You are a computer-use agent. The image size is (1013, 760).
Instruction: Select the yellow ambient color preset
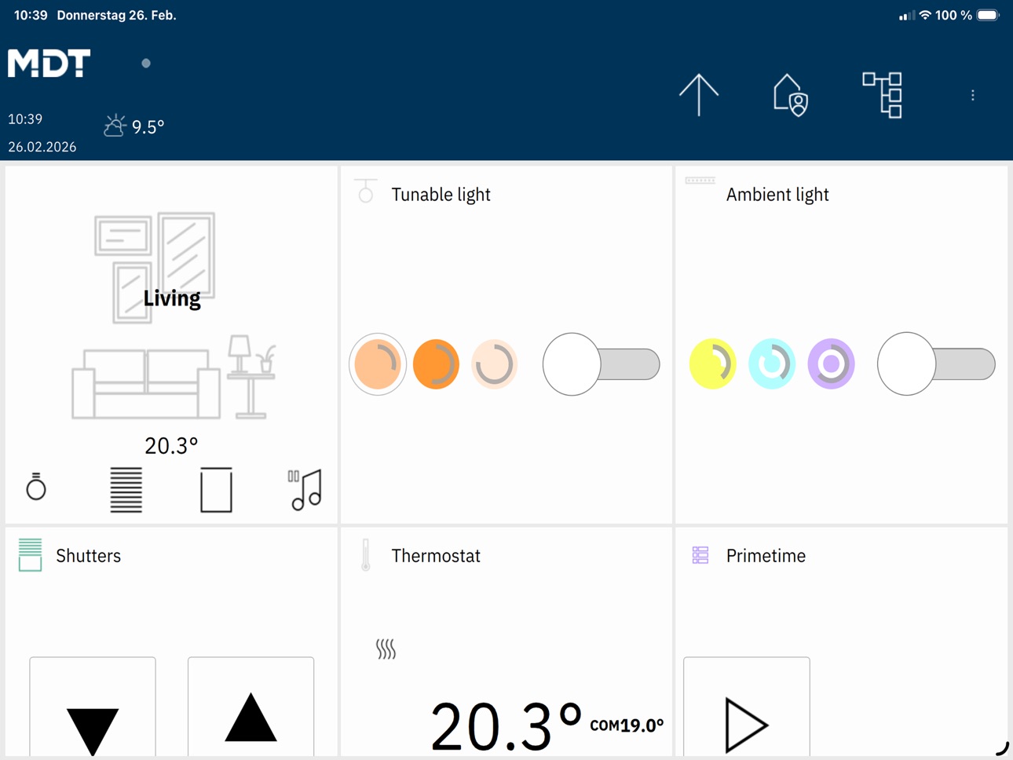712,364
